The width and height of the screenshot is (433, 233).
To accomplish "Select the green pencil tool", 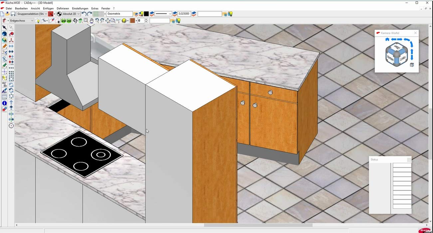I will pos(4,65).
